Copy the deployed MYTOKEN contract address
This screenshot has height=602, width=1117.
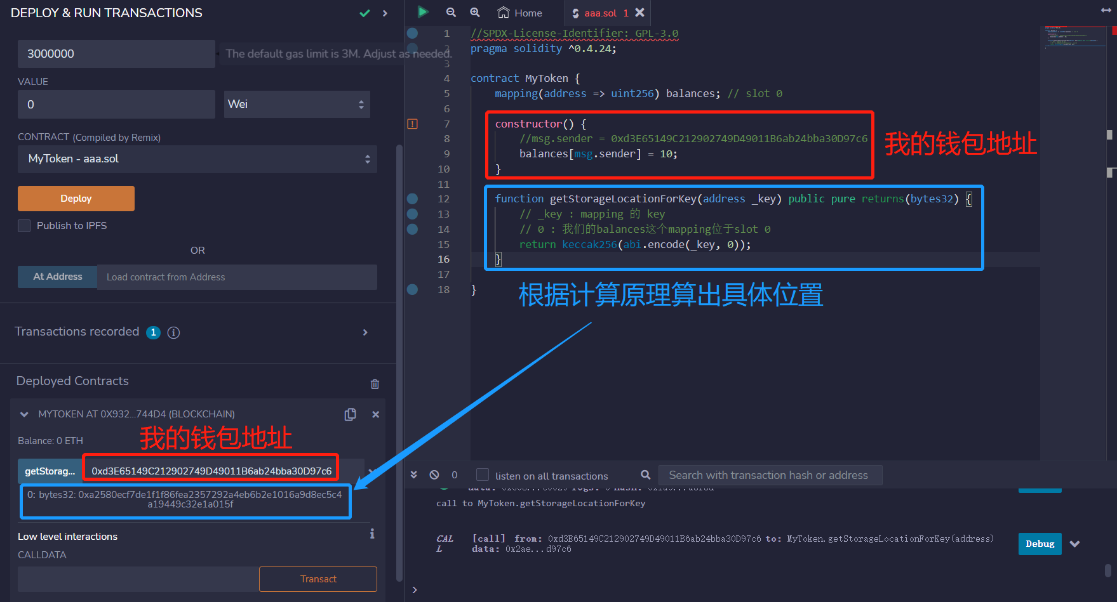[350, 414]
